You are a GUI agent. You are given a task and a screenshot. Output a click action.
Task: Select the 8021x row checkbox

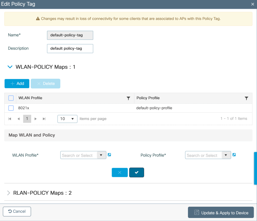point(11,108)
